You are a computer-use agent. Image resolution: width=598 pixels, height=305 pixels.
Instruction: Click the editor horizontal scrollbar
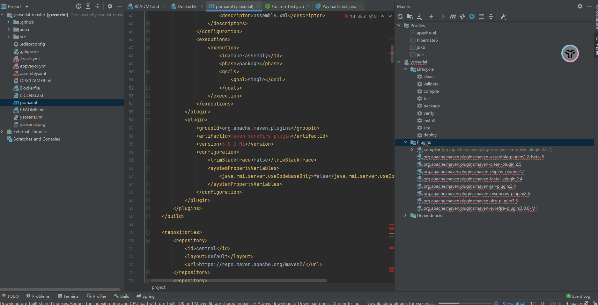point(239,281)
